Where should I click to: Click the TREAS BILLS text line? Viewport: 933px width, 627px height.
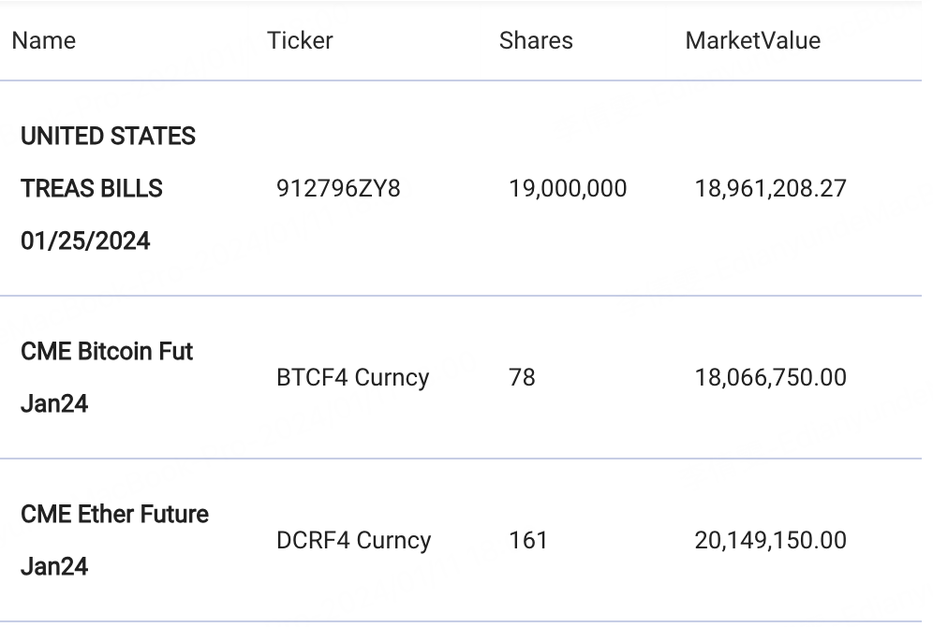pos(92,188)
